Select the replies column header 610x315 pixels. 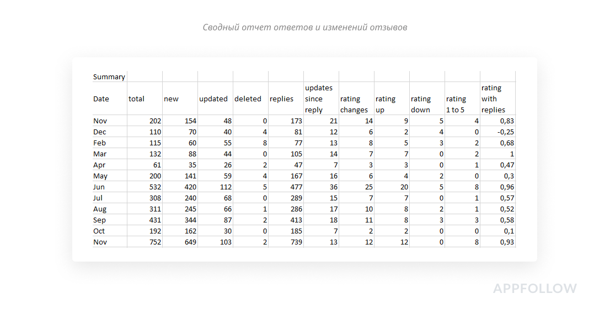point(282,99)
